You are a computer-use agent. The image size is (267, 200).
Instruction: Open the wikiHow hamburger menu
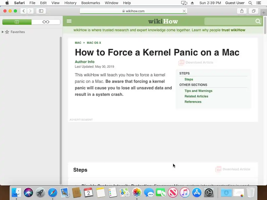click(x=69, y=21)
